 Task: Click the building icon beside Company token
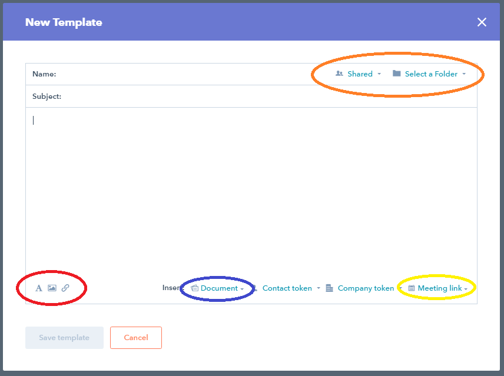click(x=329, y=288)
